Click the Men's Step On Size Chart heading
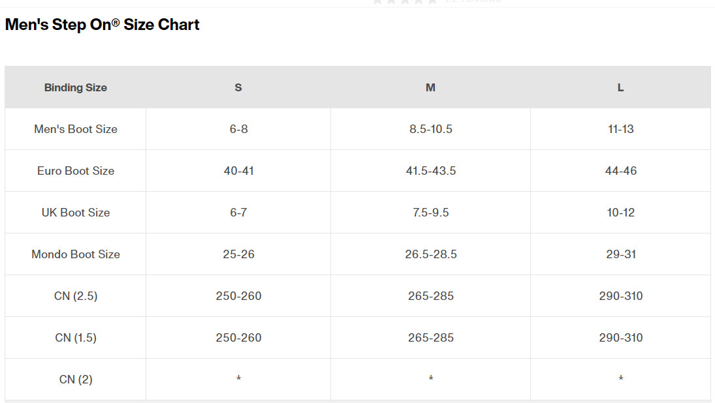This screenshot has width=715, height=403. [x=102, y=25]
